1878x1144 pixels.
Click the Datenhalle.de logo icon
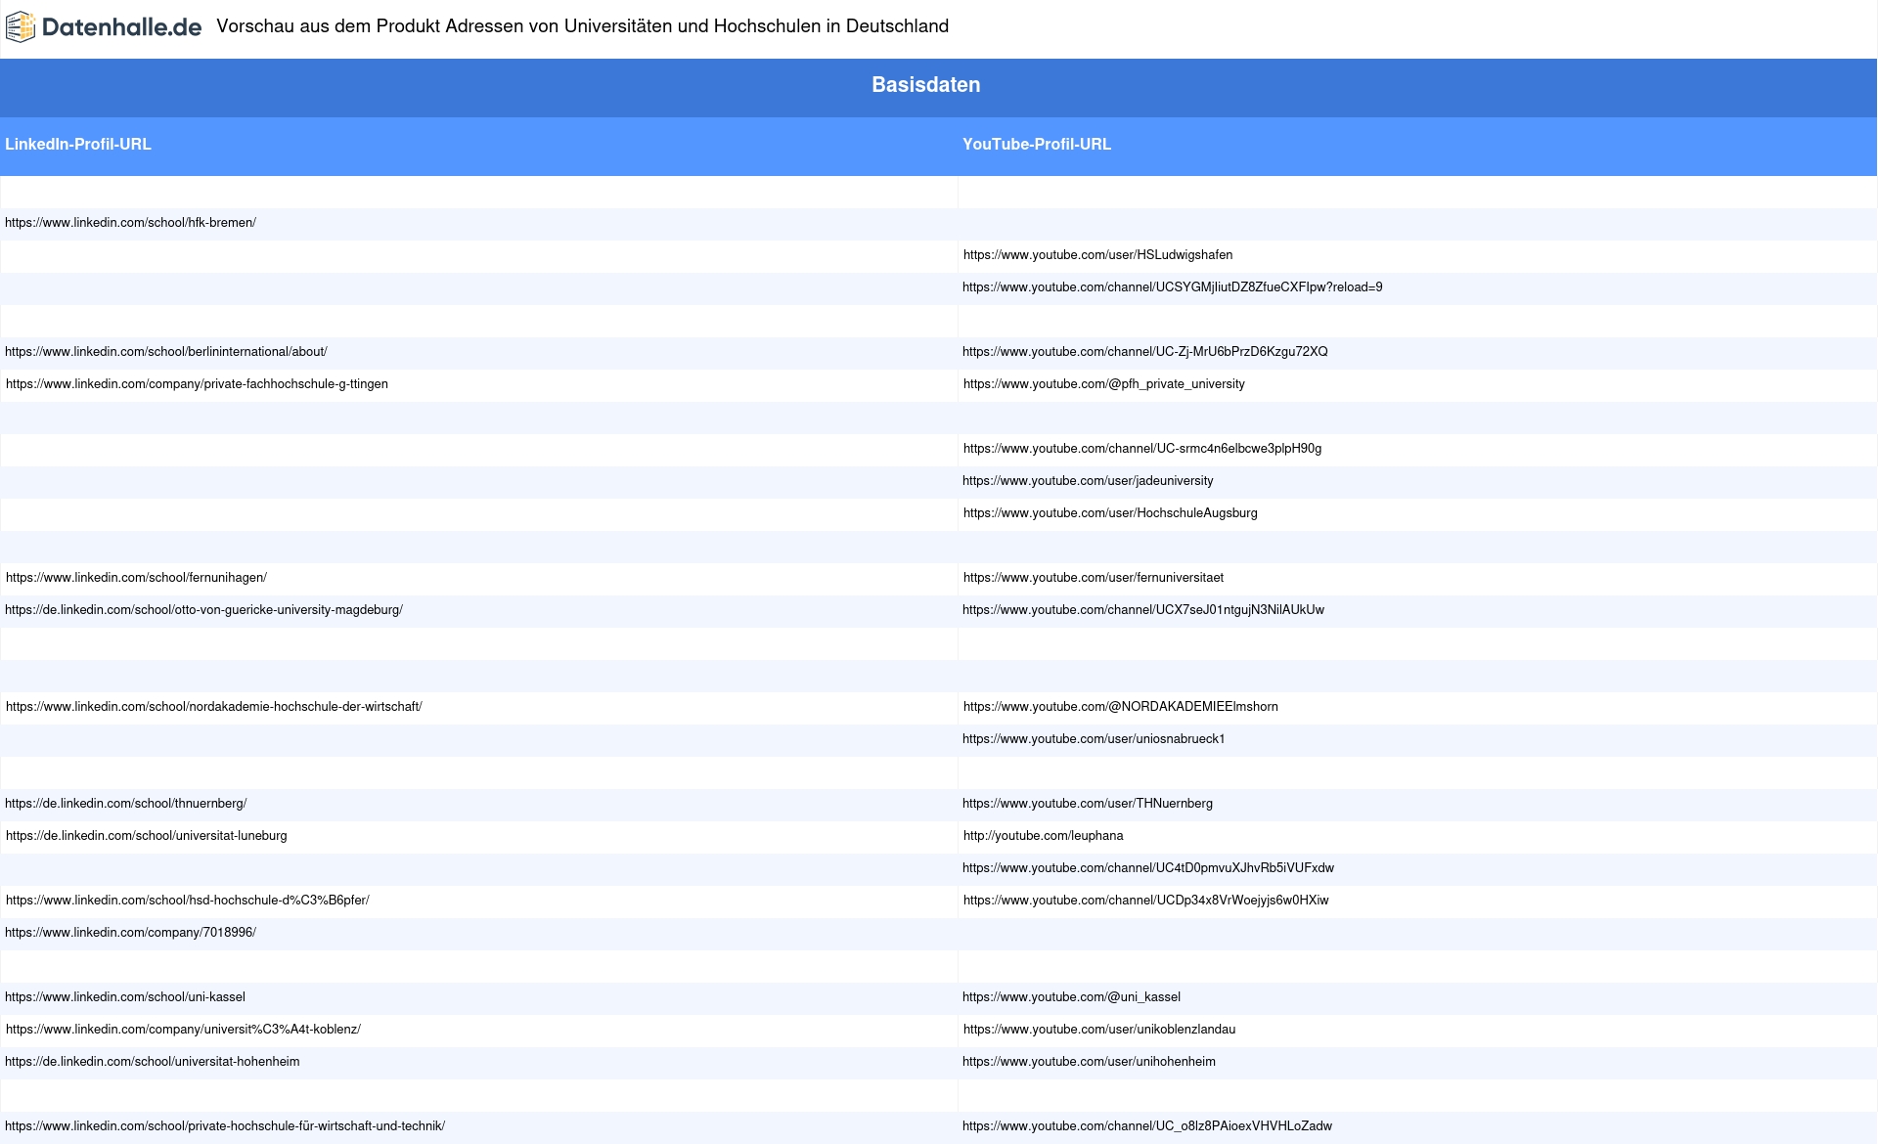(21, 27)
